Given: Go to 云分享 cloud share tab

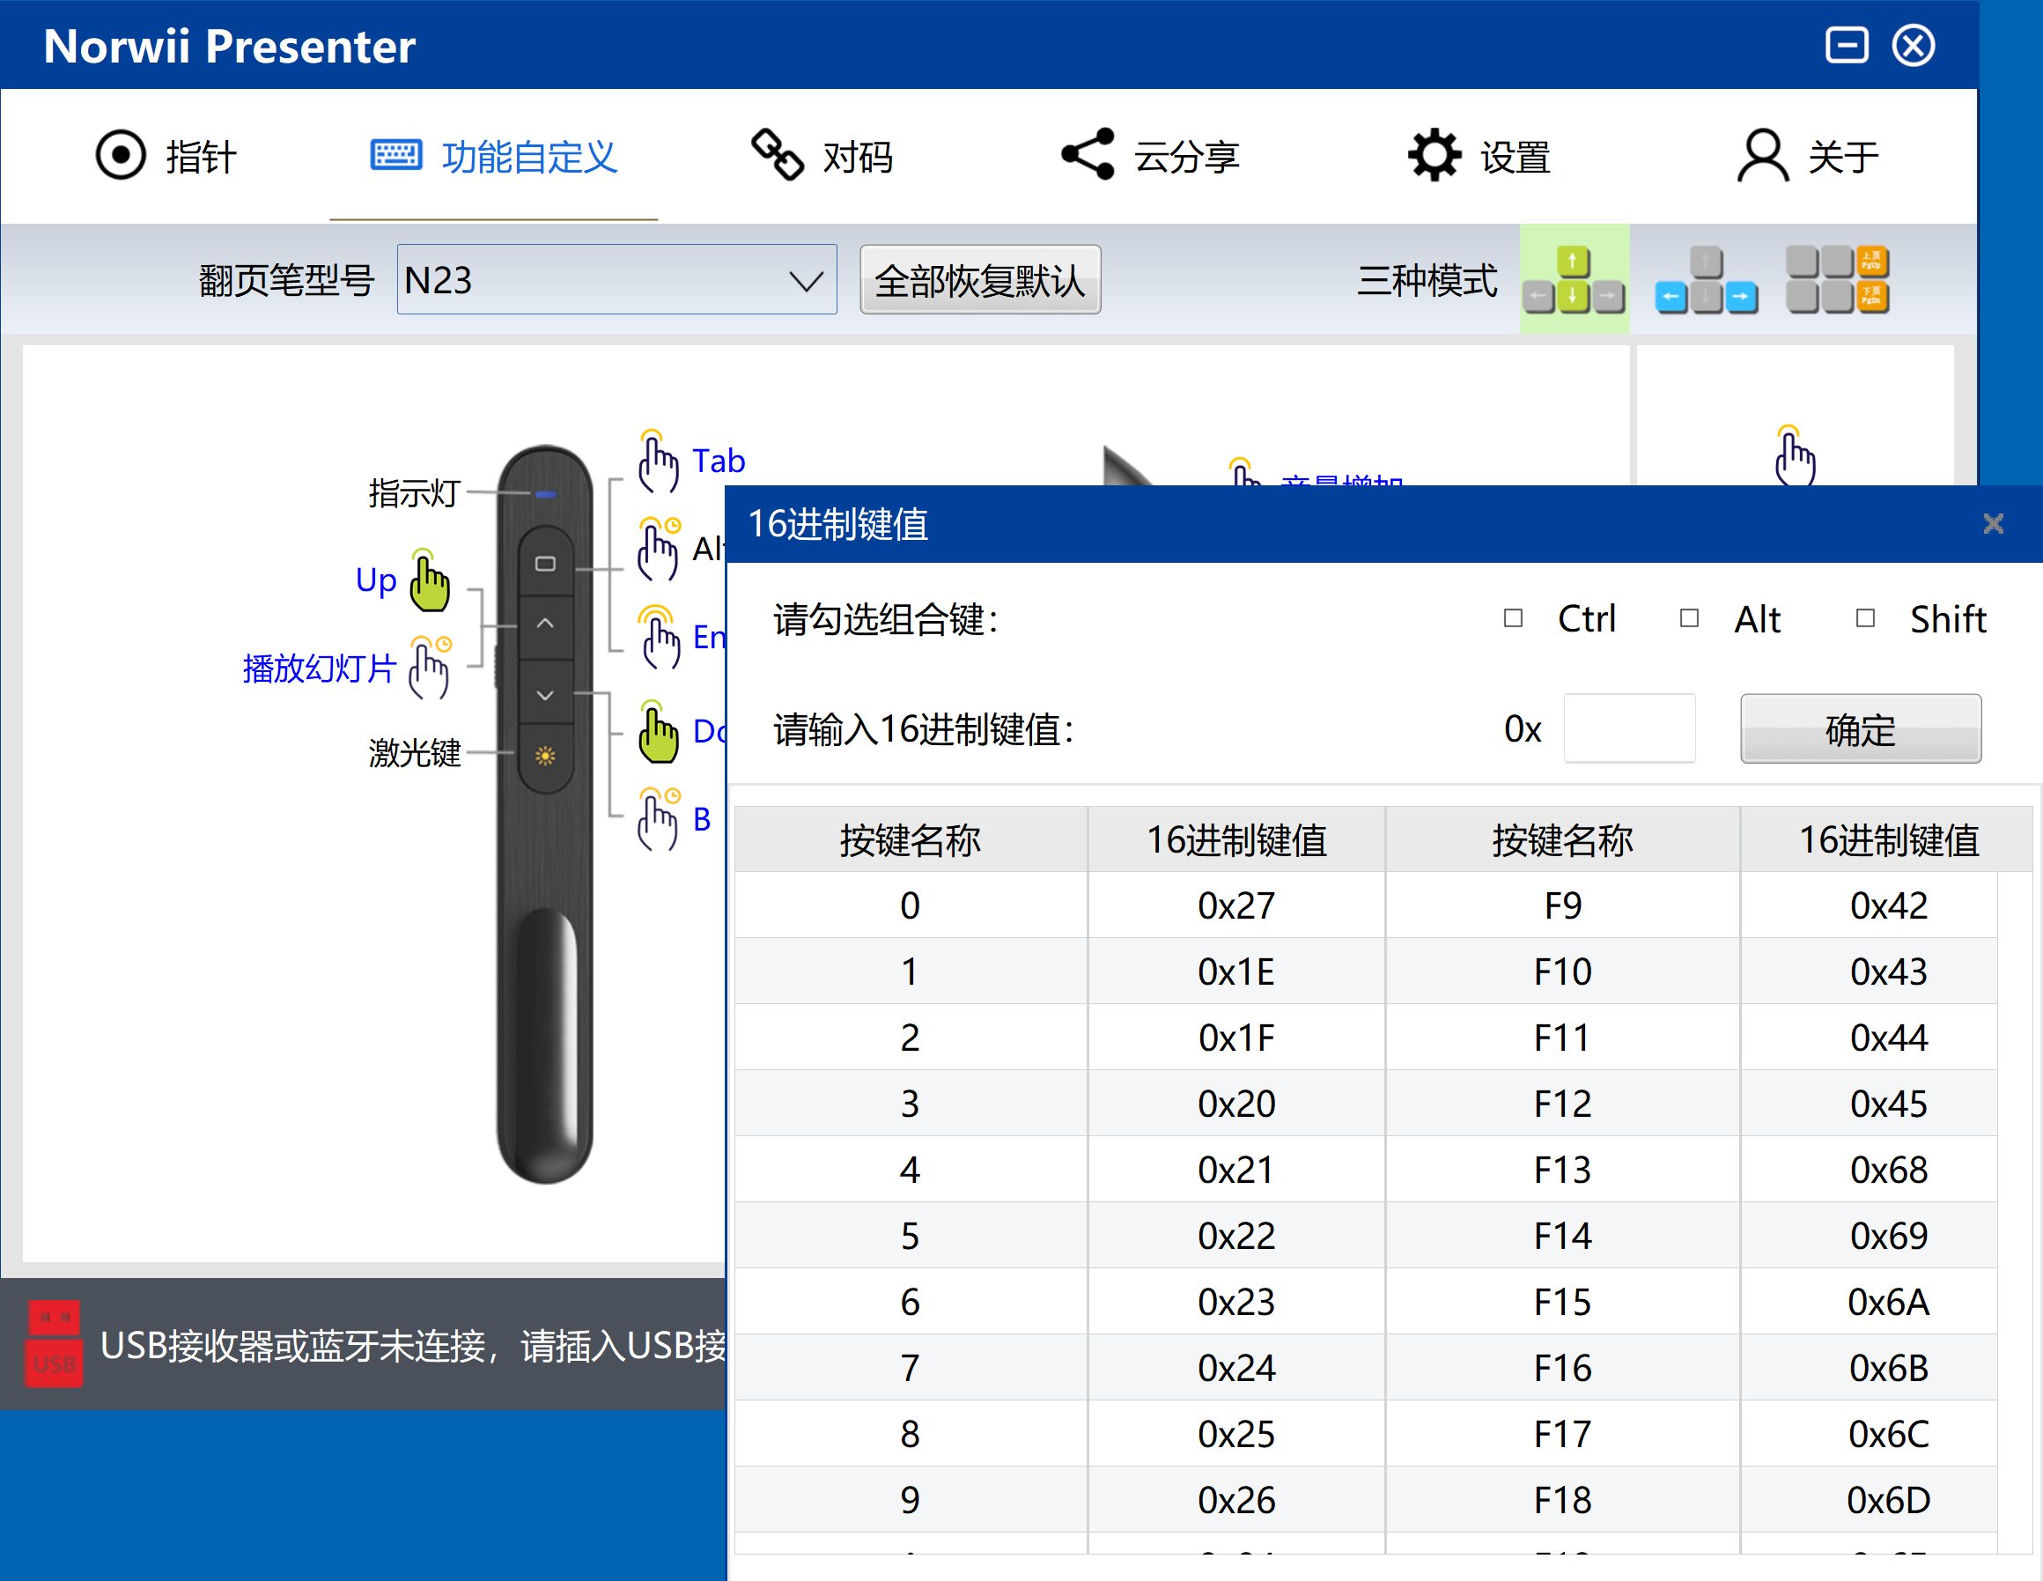Looking at the screenshot, I should (1151, 155).
